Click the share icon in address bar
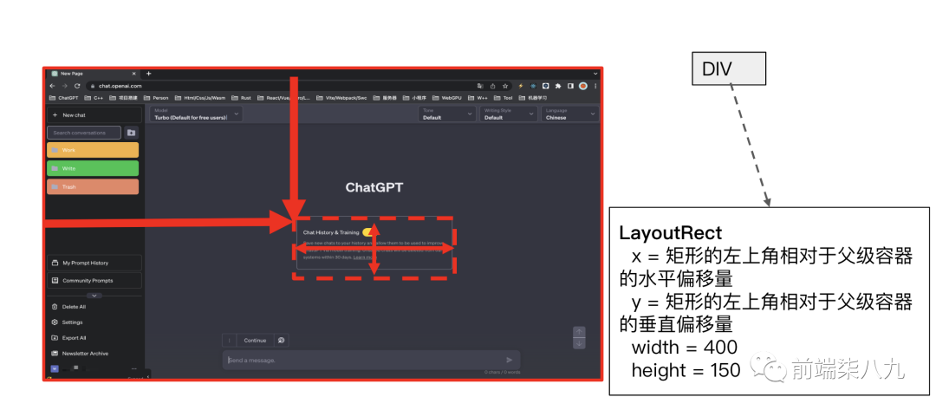Viewport: 936px width, 410px height. (492, 86)
